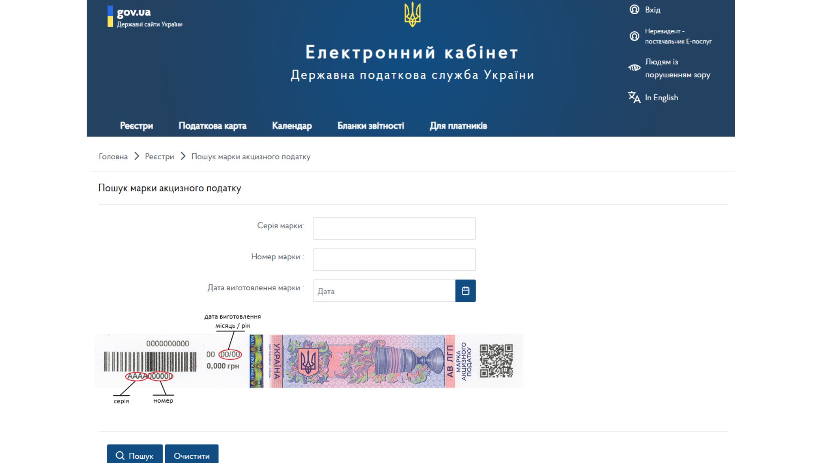
Task: Click the Очистити button
Action: [x=192, y=454]
